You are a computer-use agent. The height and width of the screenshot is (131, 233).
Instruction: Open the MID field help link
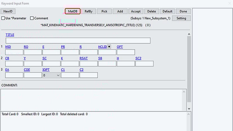(8, 47)
